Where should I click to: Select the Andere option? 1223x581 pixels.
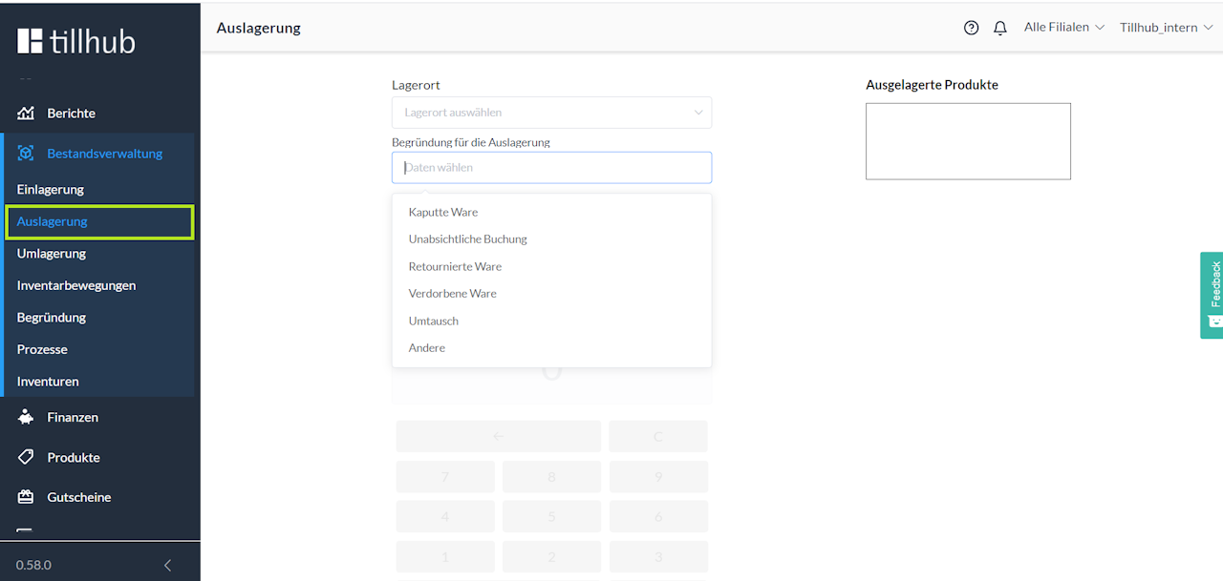pos(427,347)
